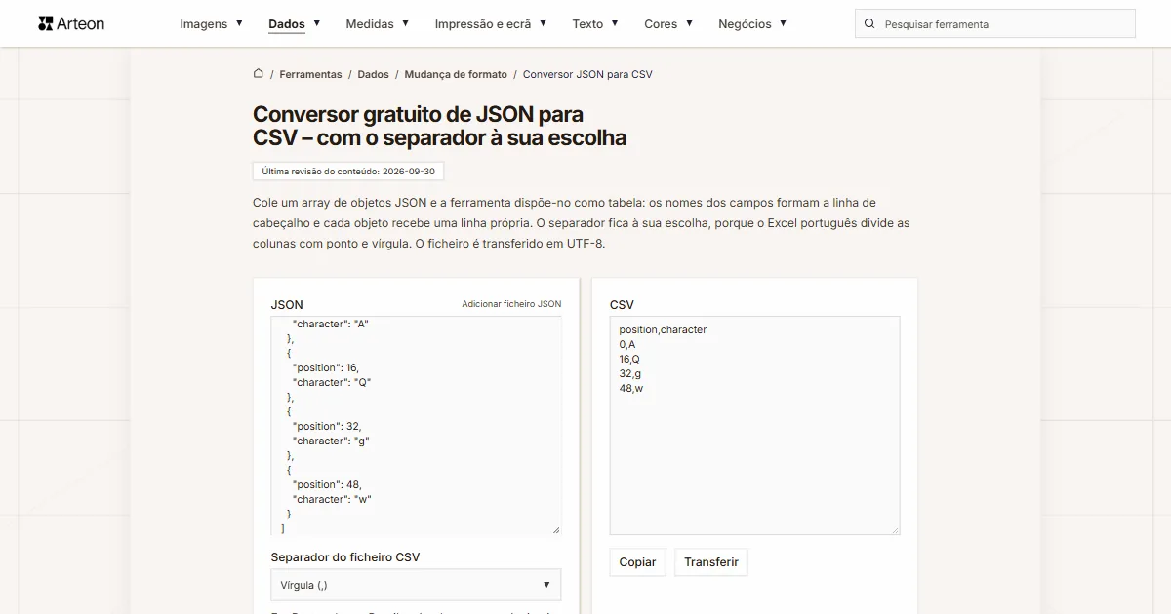The image size is (1171, 614).
Task: Click the JSON panel label
Action: click(287, 304)
